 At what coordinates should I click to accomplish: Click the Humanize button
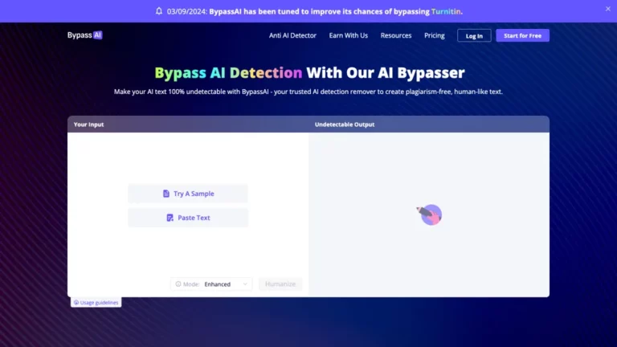pyautogui.click(x=280, y=284)
